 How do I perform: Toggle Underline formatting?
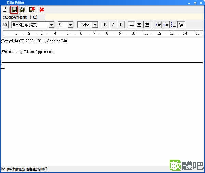click(121, 25)
